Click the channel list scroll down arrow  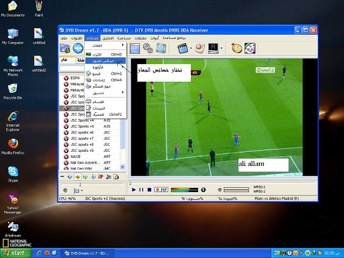(123, 167)
